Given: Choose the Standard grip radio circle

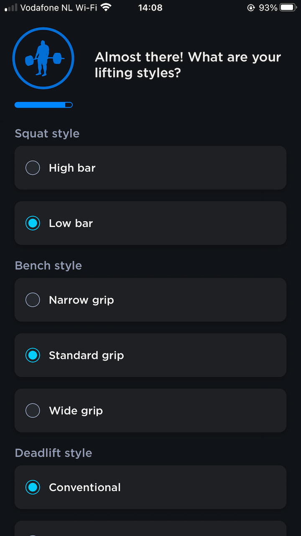Looking at the screenshot, I should pyautogui.click(x=33, y=355).
